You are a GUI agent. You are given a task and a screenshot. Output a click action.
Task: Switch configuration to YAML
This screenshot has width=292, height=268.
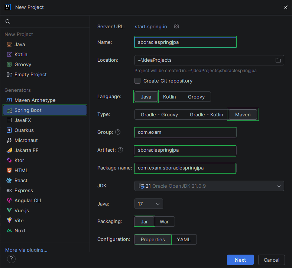(184, 239)
